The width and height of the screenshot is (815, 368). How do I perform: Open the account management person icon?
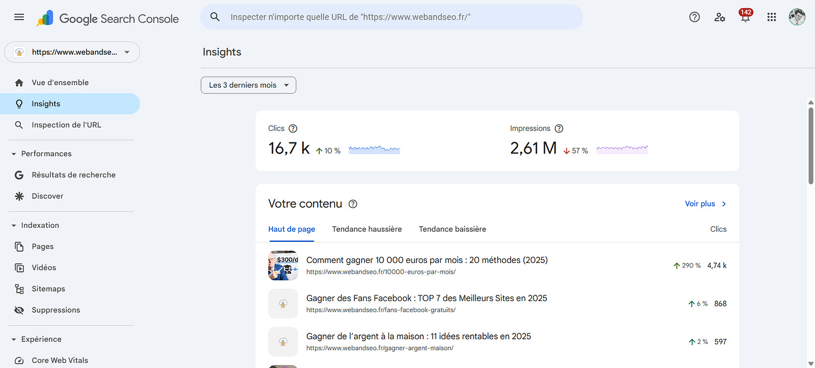[720, 17]
